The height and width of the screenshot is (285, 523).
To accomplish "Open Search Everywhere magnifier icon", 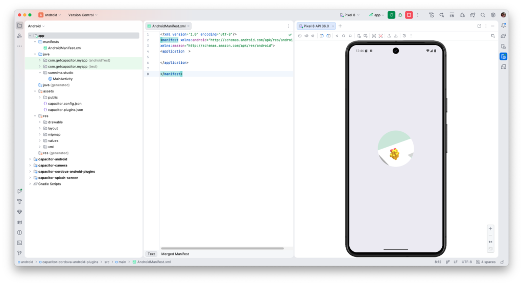I will (483, 15).
